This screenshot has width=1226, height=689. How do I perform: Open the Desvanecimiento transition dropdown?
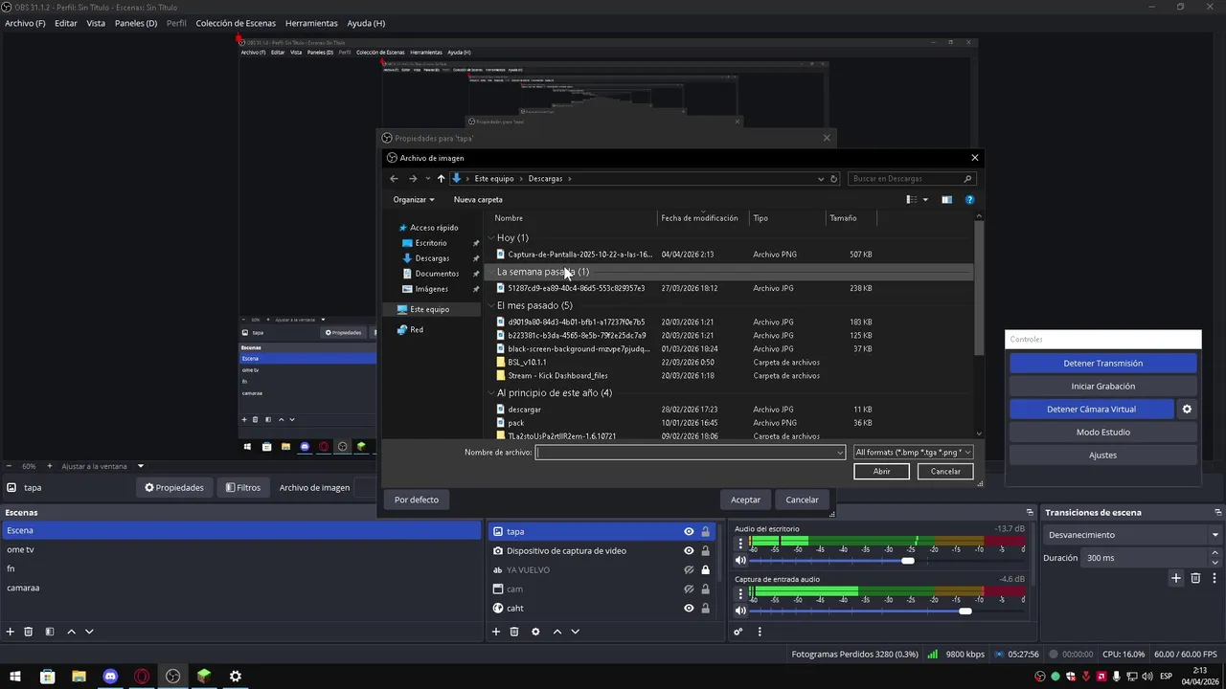click(x=1133, y=535)
